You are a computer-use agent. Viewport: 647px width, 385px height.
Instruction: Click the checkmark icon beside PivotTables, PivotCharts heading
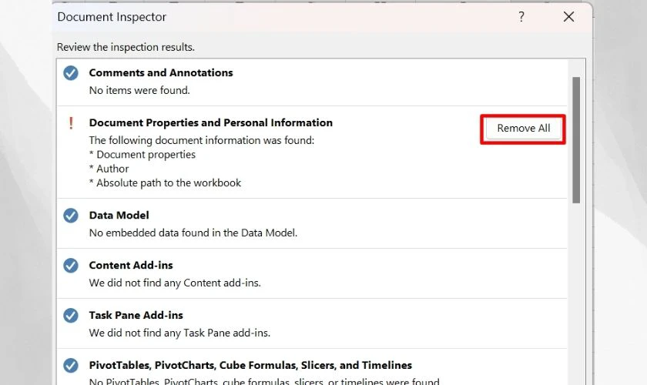[71, 365]
